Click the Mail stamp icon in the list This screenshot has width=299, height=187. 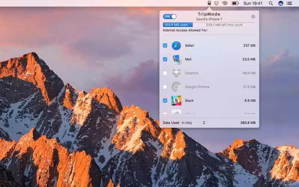click(x=176, y=59)
